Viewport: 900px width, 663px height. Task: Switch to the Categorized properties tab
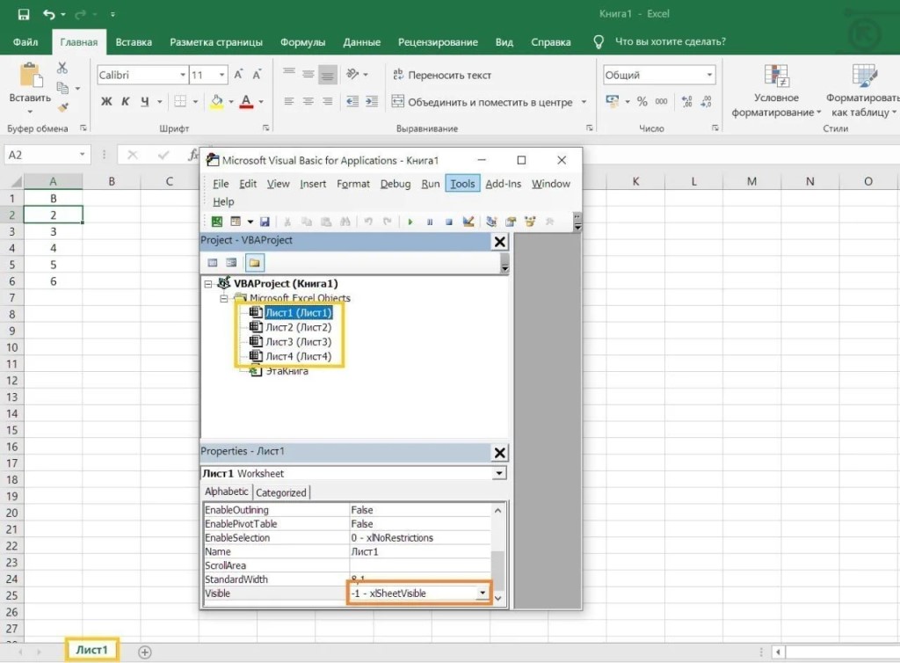coord(280,492)
